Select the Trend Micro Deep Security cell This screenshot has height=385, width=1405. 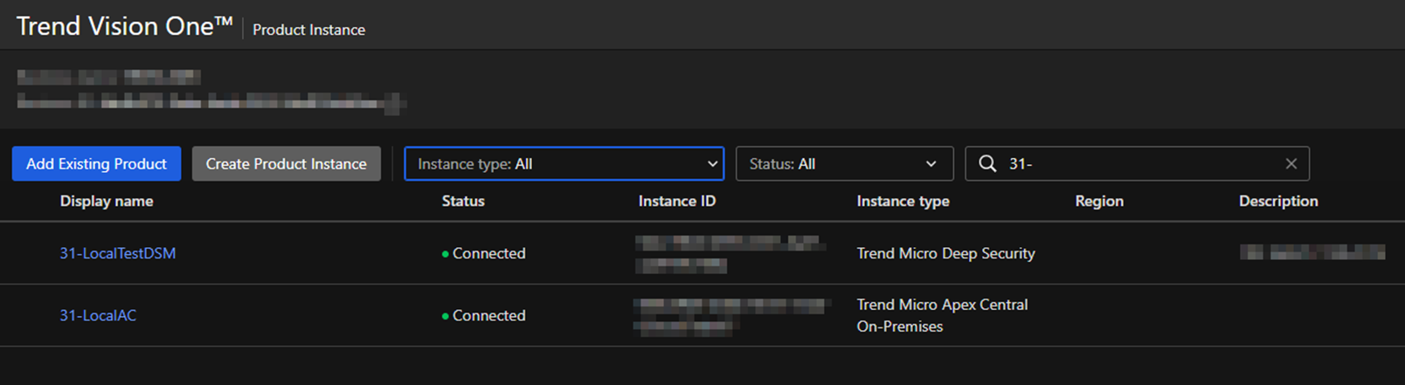[945, 253]
